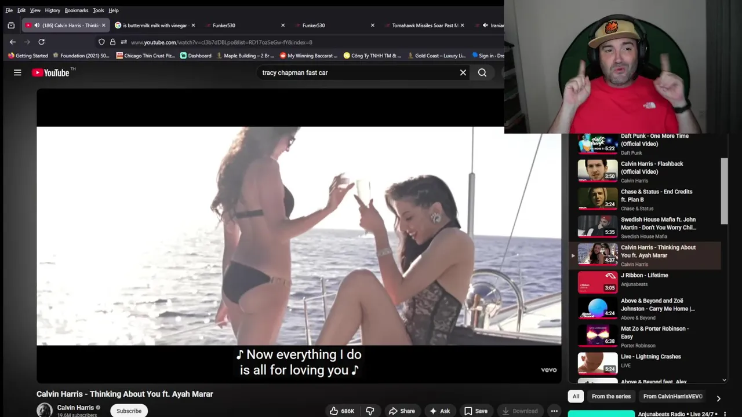Viewport: 742px width, 417px height.
Task: Play J Ribbon Lifetime playlist item
Action: pos(645,283)
